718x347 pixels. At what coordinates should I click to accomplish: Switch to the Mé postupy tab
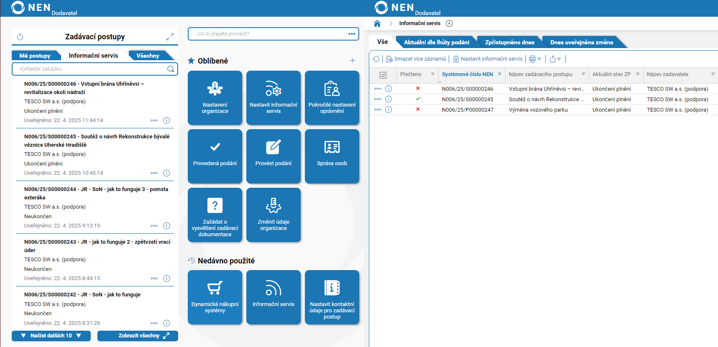point(35,56)
